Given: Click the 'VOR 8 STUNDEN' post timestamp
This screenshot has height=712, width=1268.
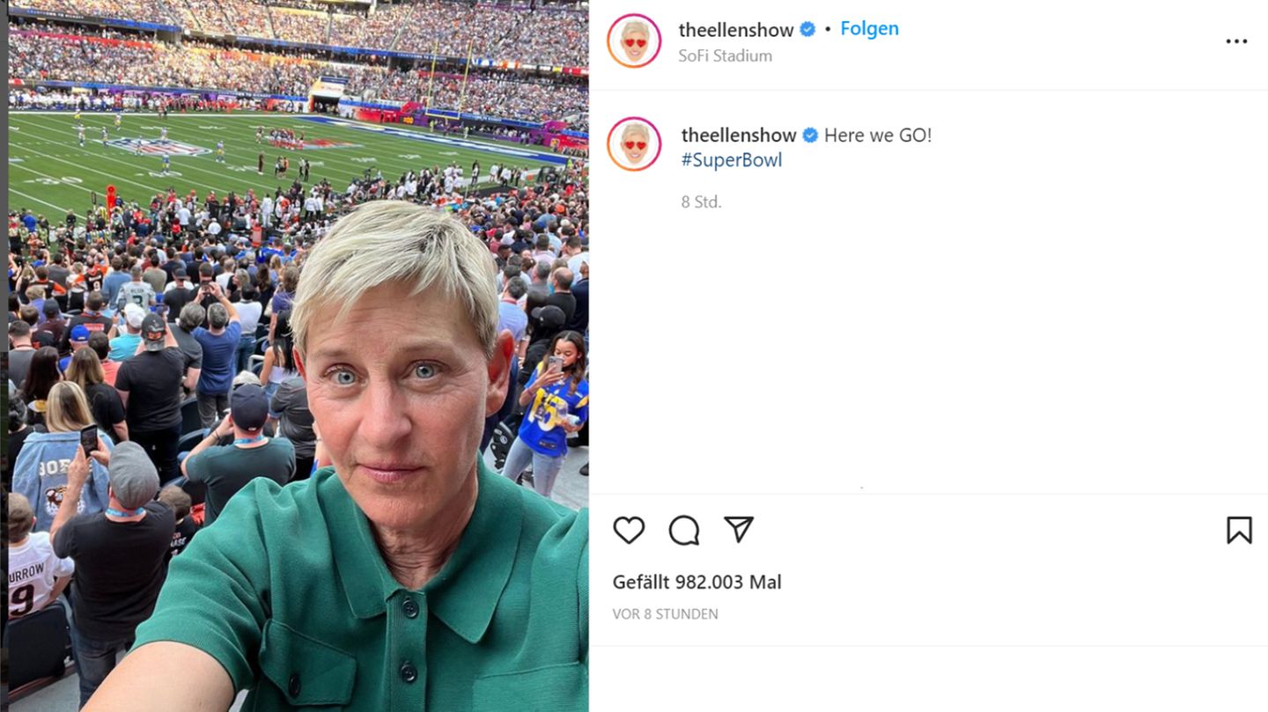Looking at the screenshot, I should click(x=665, y=614).
